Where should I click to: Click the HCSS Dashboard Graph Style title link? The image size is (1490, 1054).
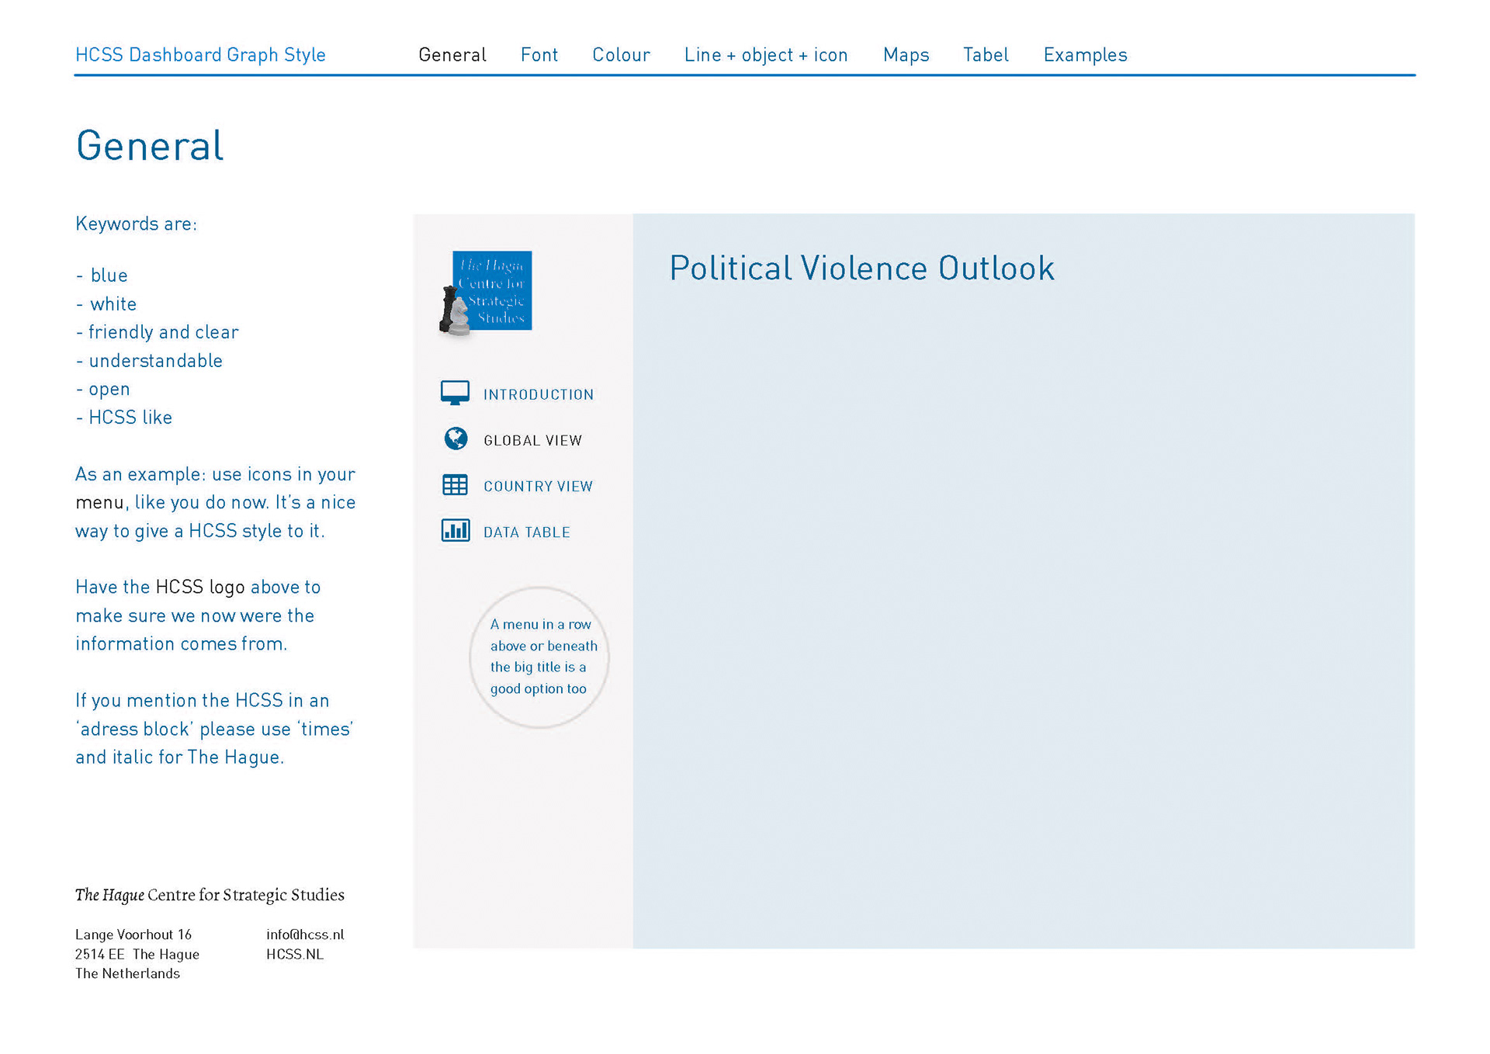coord(200,55)
